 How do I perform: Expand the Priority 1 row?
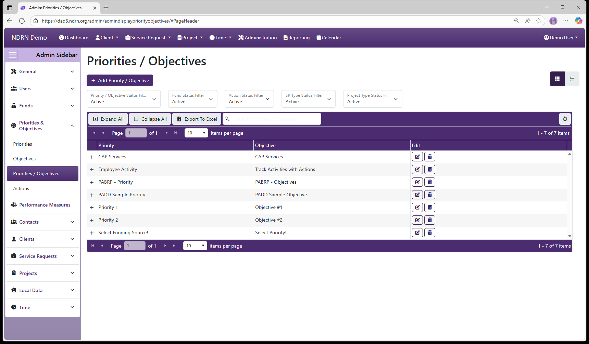[92, 208]
